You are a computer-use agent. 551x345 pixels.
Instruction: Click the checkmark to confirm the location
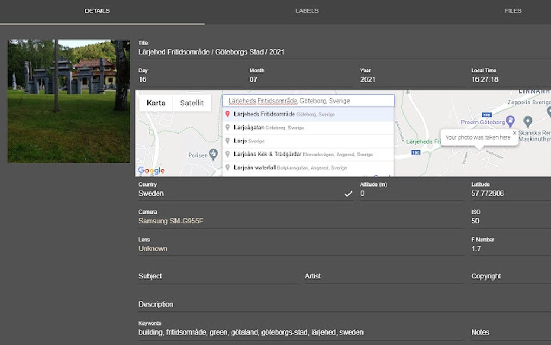pyautogui.click(x=348, y=193)
